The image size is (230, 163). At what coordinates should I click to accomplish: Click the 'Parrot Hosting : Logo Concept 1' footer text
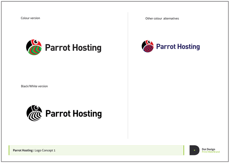click(34, 150)
